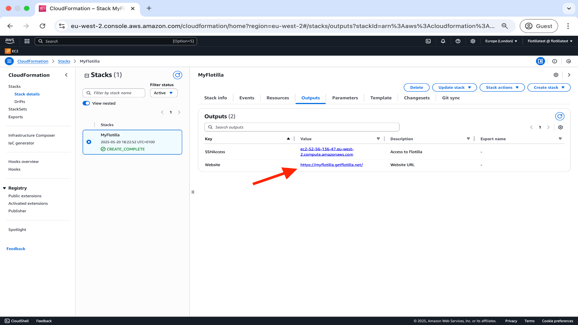Switch to the Resources tab
The image size is (578, 325).
[278, 98]
